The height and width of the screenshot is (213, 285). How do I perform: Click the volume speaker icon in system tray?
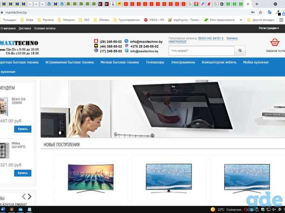tap(274, 210)
